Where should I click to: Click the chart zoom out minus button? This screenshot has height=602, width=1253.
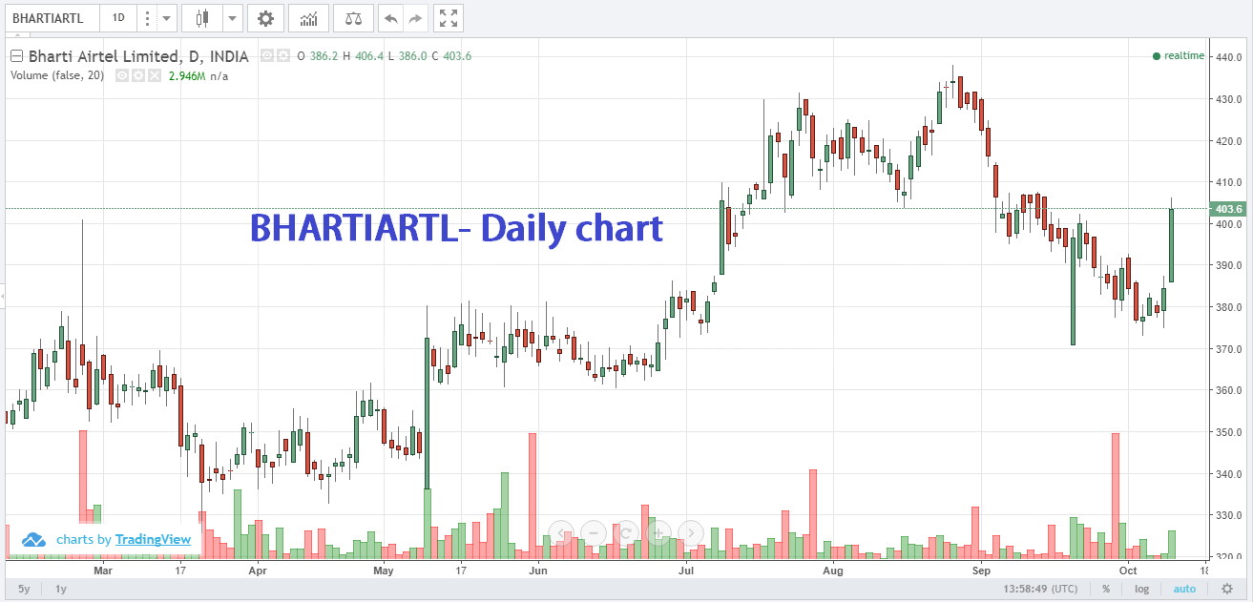(594, 532)
